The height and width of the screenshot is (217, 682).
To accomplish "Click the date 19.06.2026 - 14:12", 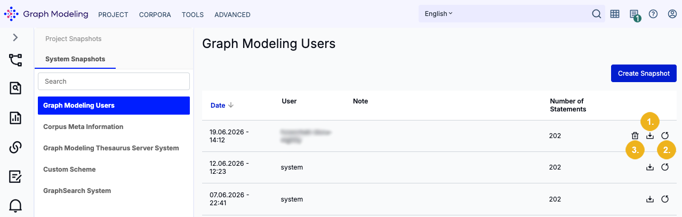I will (229, 136).
